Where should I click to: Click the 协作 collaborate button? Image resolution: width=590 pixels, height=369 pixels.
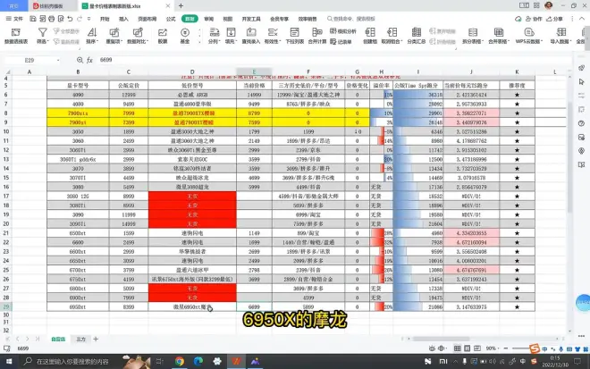(534, 19)
